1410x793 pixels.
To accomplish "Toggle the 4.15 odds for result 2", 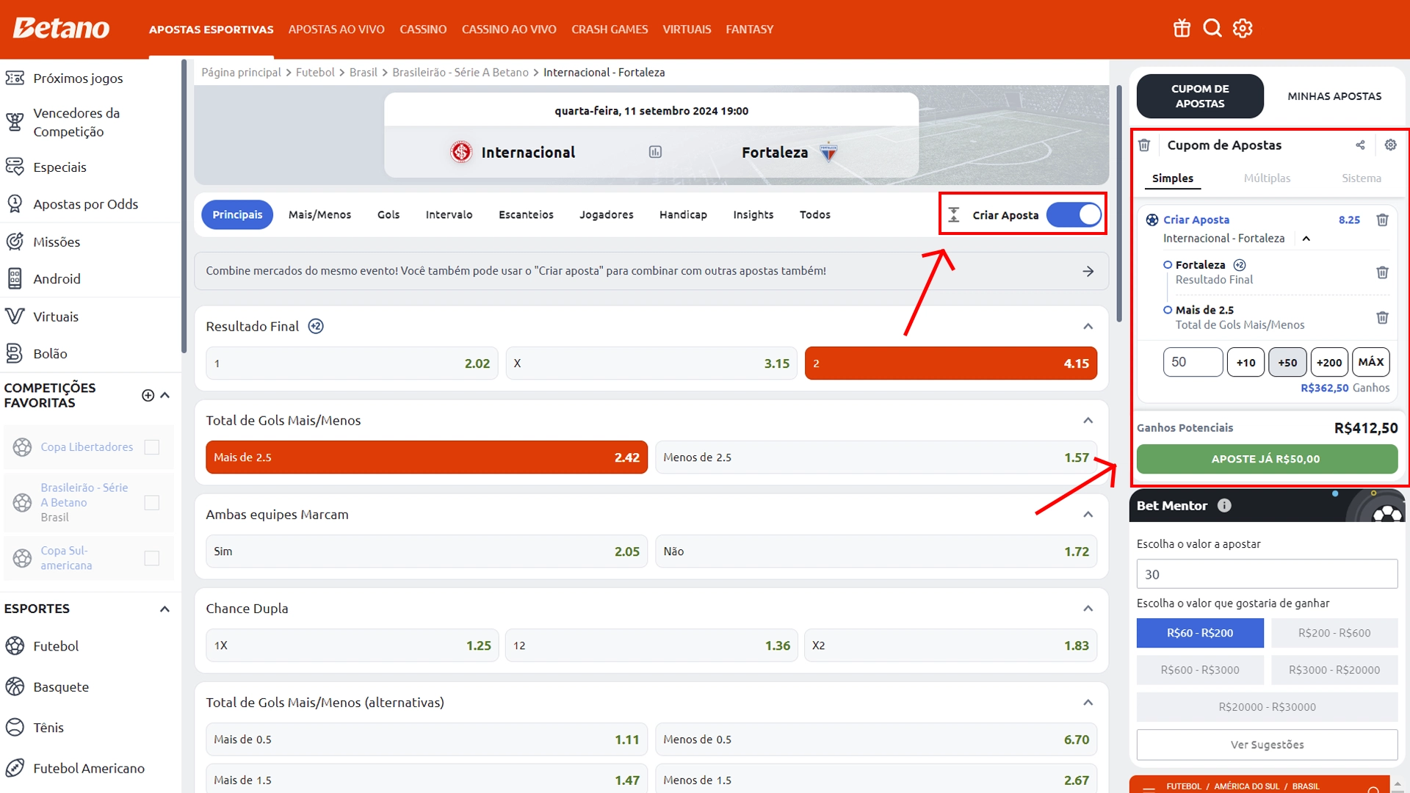I will 951,363.
